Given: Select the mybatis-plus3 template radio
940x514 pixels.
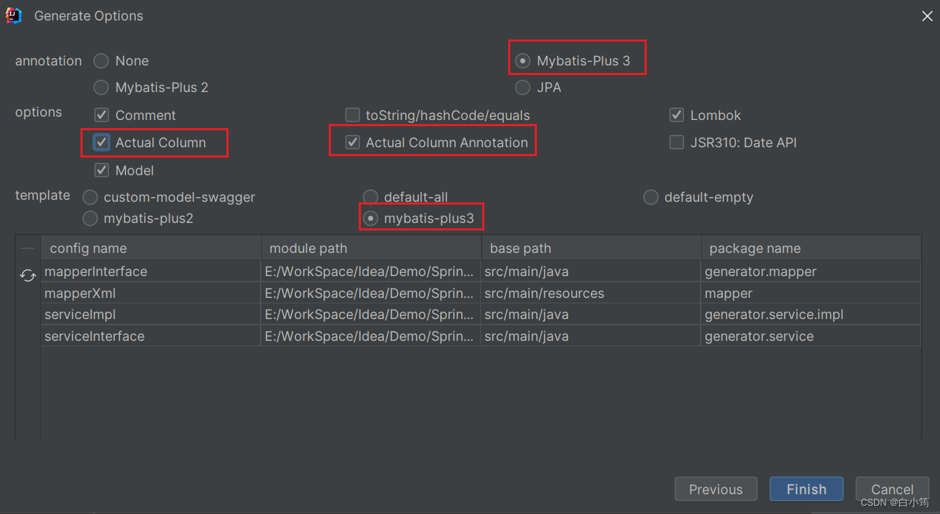Looking at the screenshot, I should (370, 218).
